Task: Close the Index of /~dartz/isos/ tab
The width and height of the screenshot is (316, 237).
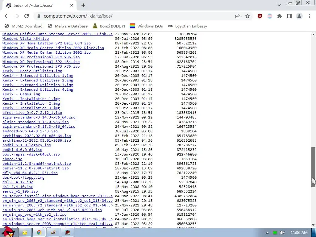Action: coord(72,6)
